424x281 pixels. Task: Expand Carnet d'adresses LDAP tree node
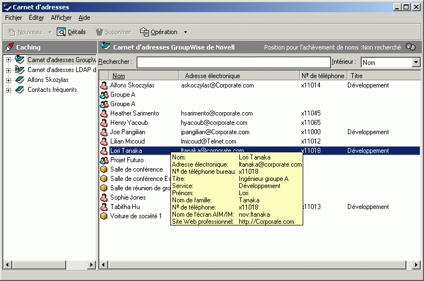(x=8, y=70)
